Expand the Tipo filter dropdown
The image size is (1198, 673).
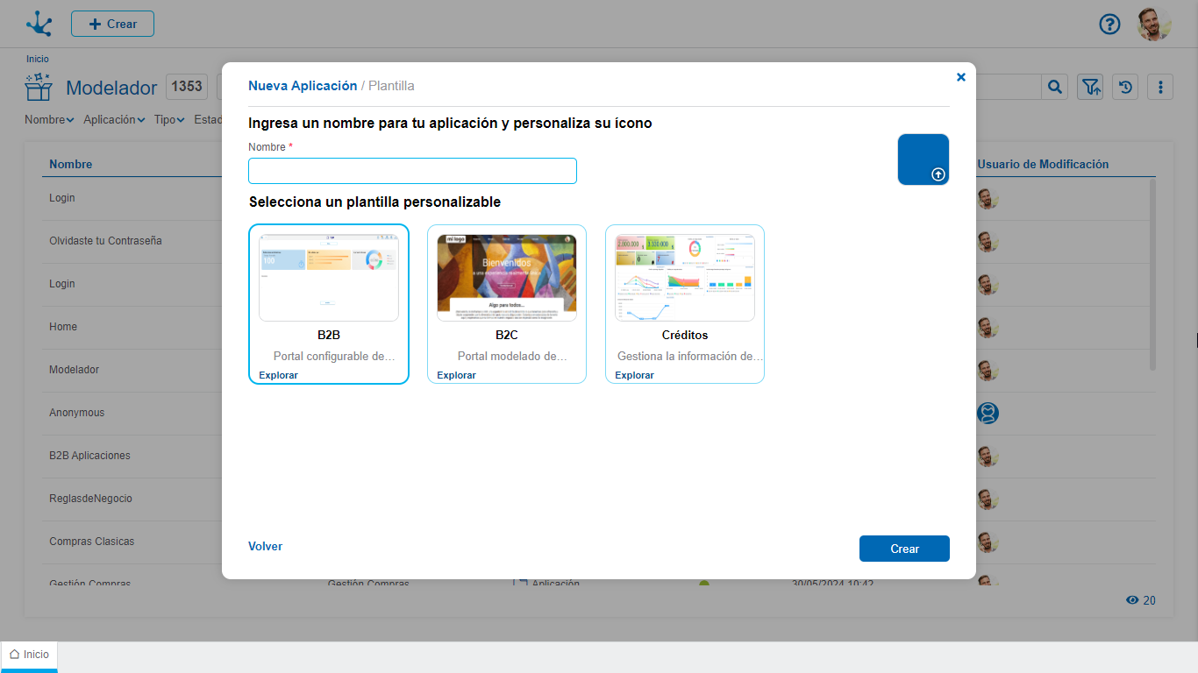[x=168, y=119]
